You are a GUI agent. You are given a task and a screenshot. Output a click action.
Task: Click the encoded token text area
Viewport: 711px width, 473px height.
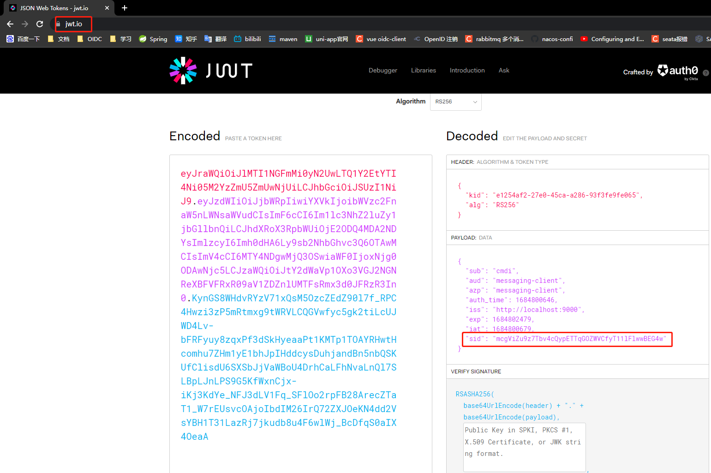point(300,305)
